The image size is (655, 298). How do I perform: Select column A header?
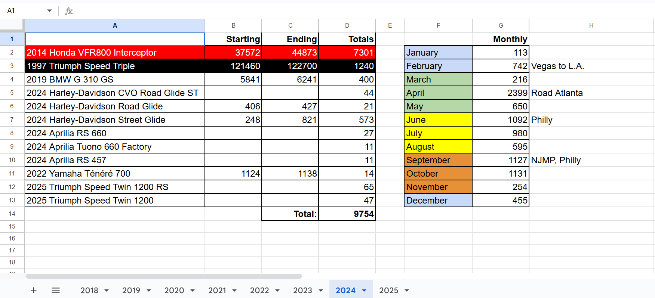coord(115,25)
